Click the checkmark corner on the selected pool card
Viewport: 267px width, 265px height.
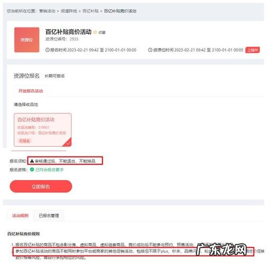coord(68,143)
